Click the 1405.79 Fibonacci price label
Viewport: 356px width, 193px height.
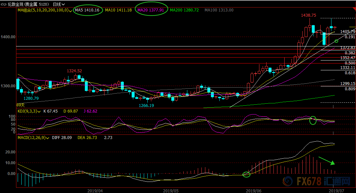pyautogui.click(x=347, y=32)
